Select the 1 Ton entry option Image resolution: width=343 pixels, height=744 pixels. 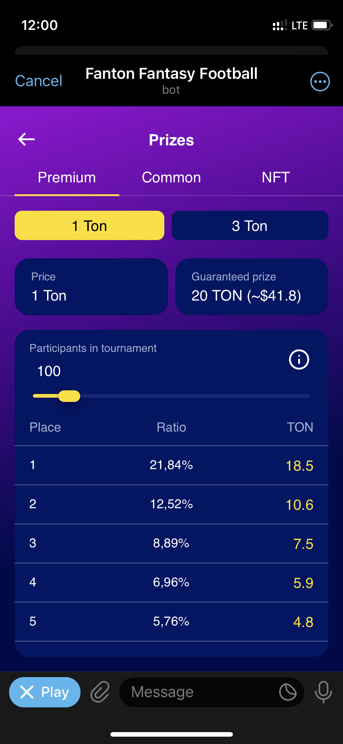coord(89,226)
